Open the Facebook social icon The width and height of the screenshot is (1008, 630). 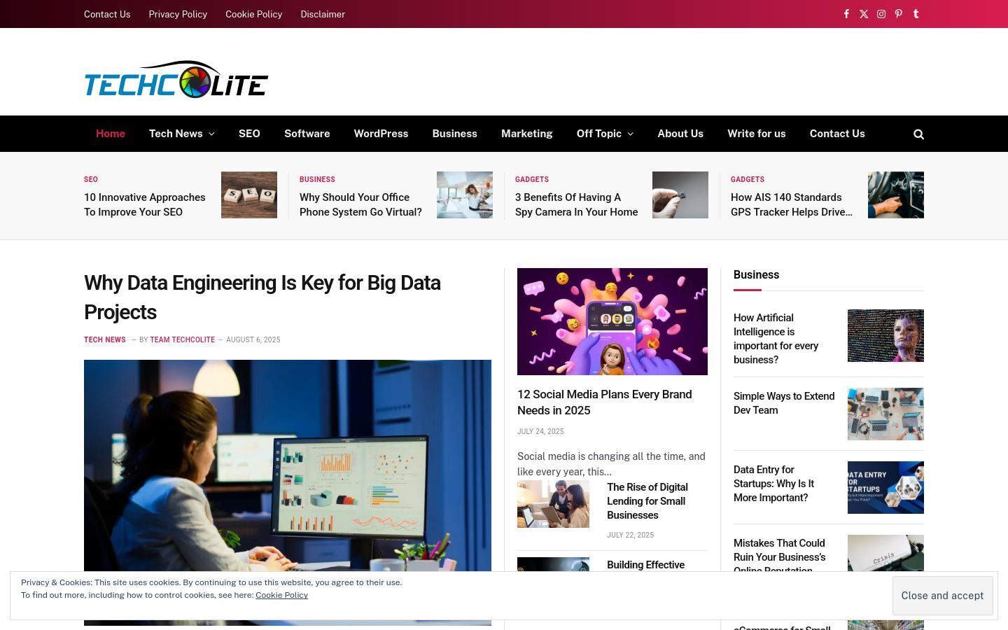click(x=846, y=14)
